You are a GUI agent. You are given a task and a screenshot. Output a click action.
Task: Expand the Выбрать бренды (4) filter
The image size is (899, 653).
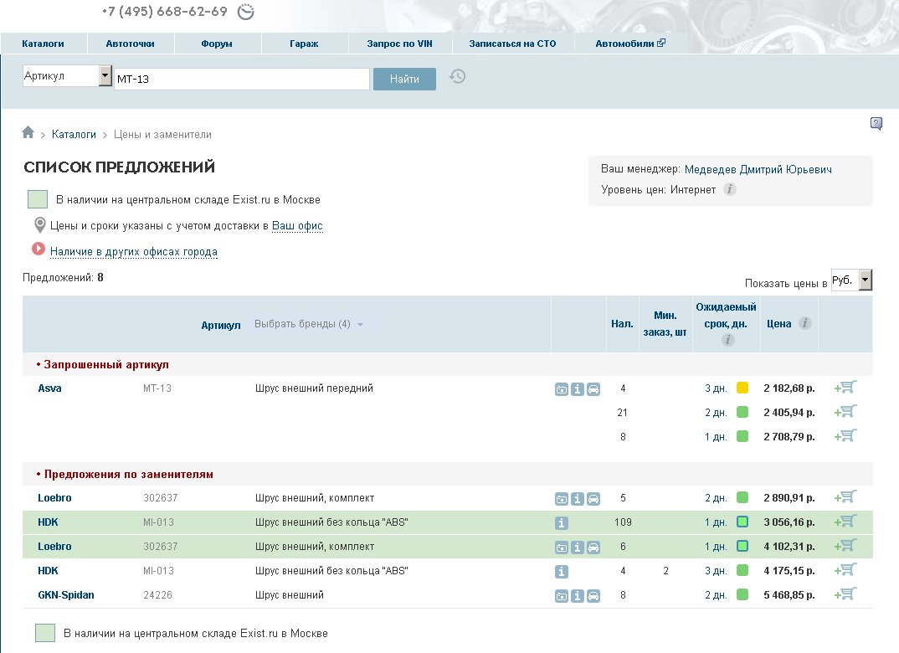[309, 324]
